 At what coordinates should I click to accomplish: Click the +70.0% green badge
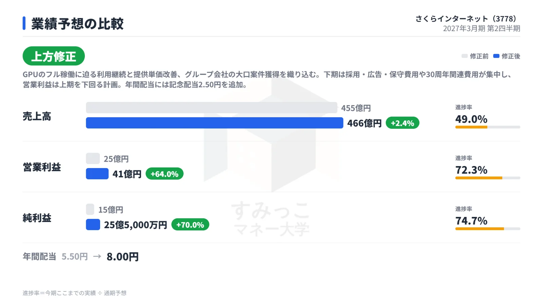click(190, 224)
